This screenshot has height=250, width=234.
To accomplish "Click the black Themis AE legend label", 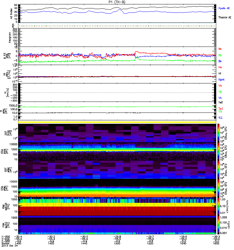I will coord(225,18).
